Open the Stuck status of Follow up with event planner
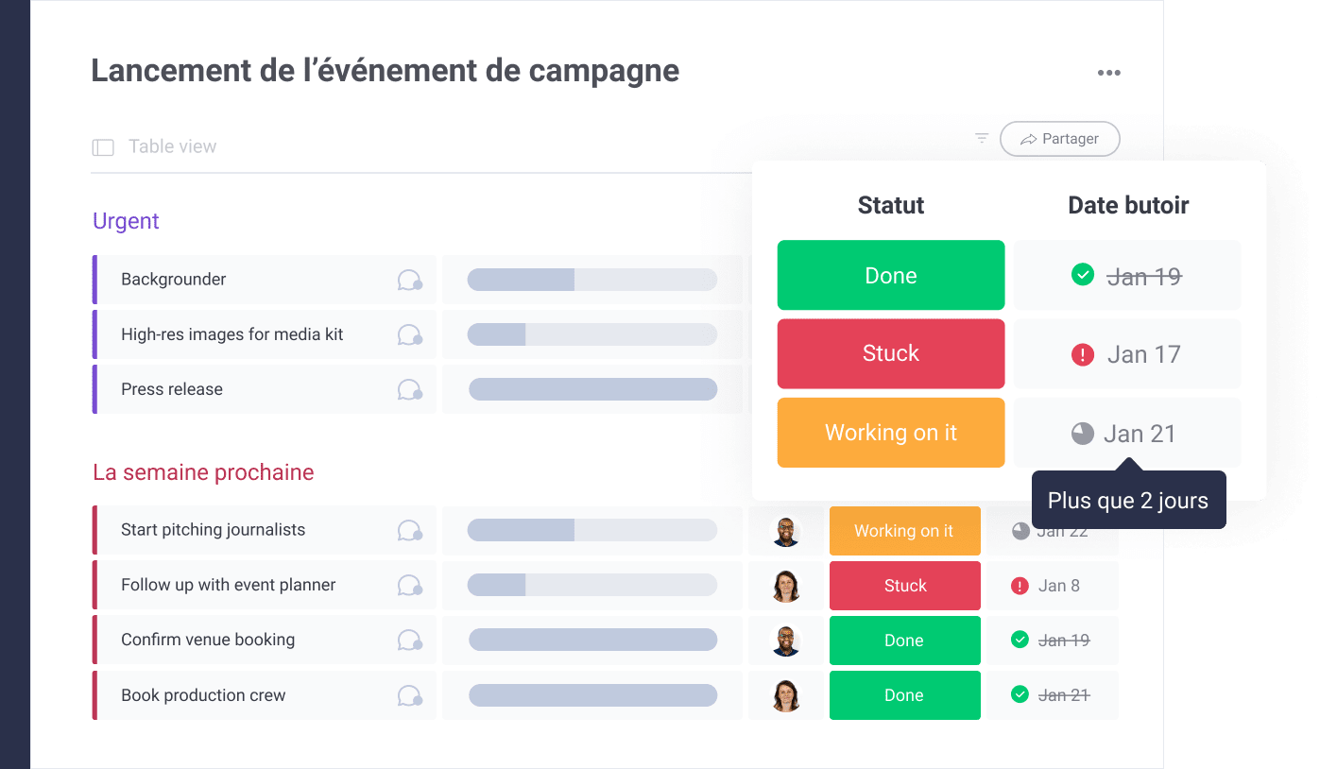This screenshot has width=1337, height=769. (x=904, y=586)
